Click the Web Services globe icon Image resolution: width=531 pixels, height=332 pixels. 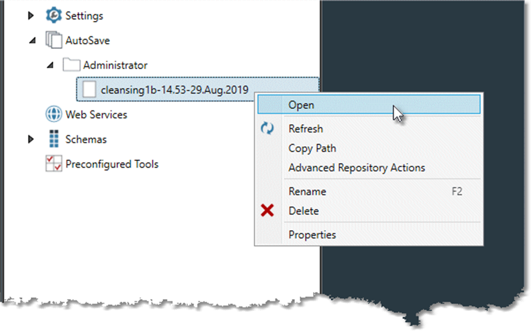(x=53, y=114)
